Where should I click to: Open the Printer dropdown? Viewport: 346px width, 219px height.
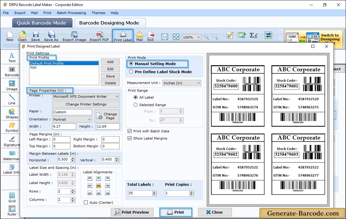coord(86,97)
